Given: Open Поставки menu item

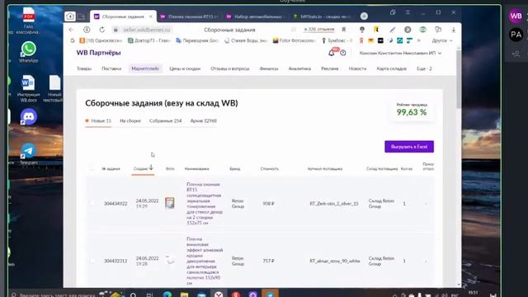Looking at the screenshot, I should pos(111,68).
